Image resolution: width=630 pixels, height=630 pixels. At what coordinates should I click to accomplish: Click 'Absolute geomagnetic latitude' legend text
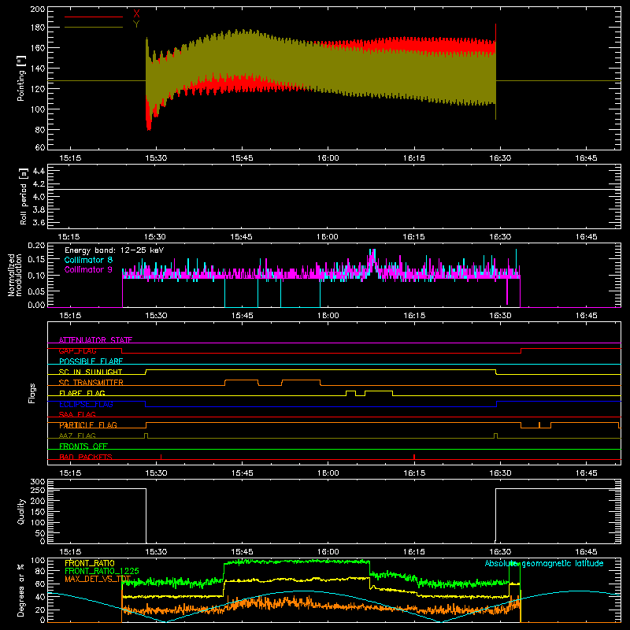click(x=544, y=563)
